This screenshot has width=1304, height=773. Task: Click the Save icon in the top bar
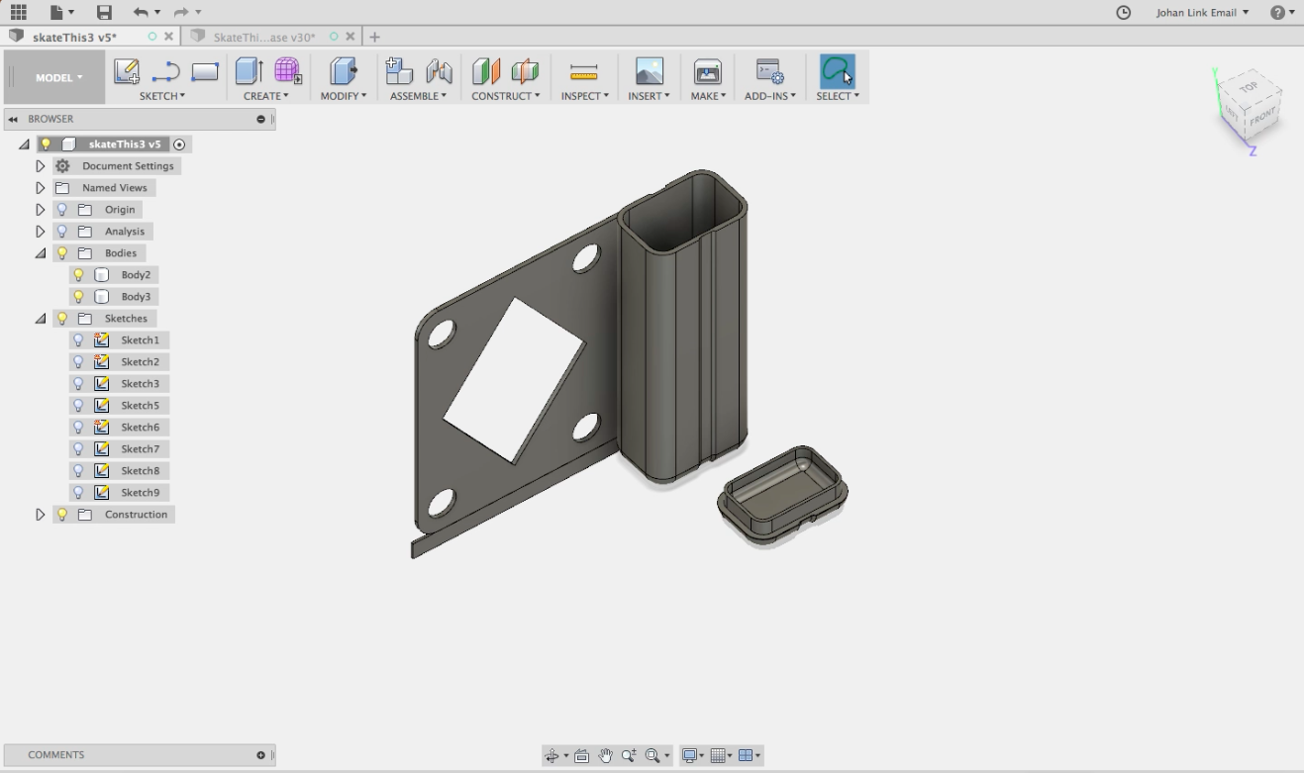pos(104,12)
